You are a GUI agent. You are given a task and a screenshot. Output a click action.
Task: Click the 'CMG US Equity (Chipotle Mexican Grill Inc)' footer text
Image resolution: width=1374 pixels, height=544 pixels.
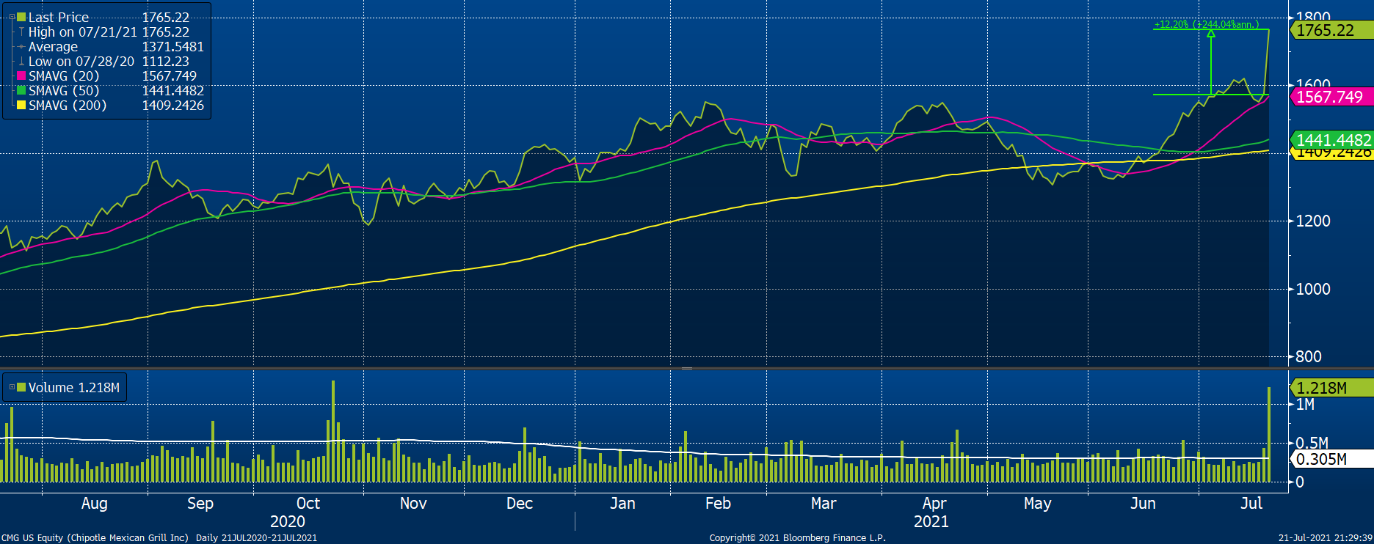tap(95, 537)
